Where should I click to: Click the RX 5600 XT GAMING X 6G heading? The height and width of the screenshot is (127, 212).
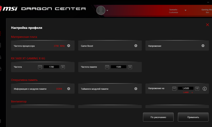click(x=28, y=58)
